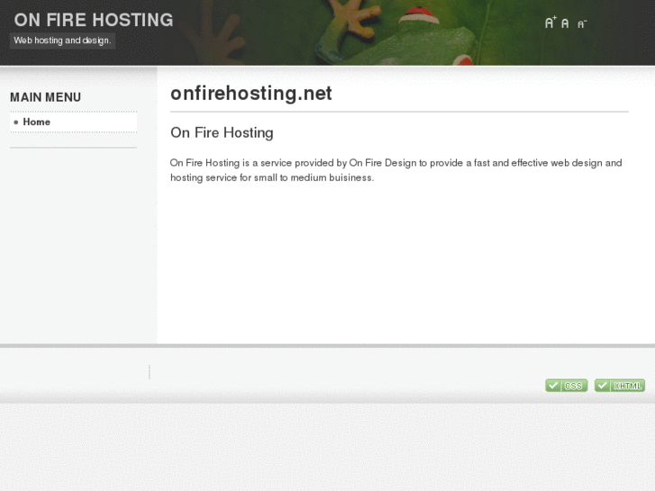
Task: Click the CSS validation badge
Action: [x=566, y=386]
